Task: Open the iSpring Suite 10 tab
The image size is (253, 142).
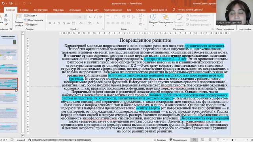Action: pyautogui.click(x=159, y=10)
